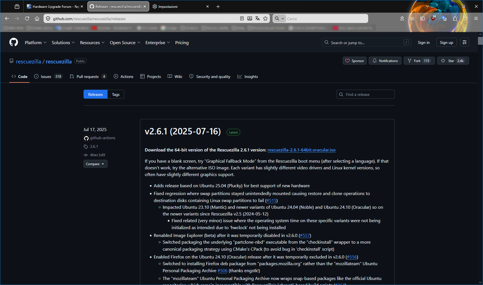Open the Firefox extensions puzzle icon
The image size is (483, 285).
[455, 18]
